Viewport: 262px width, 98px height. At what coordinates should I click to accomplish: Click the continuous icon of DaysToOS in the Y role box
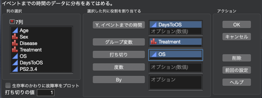coord(154,25)
